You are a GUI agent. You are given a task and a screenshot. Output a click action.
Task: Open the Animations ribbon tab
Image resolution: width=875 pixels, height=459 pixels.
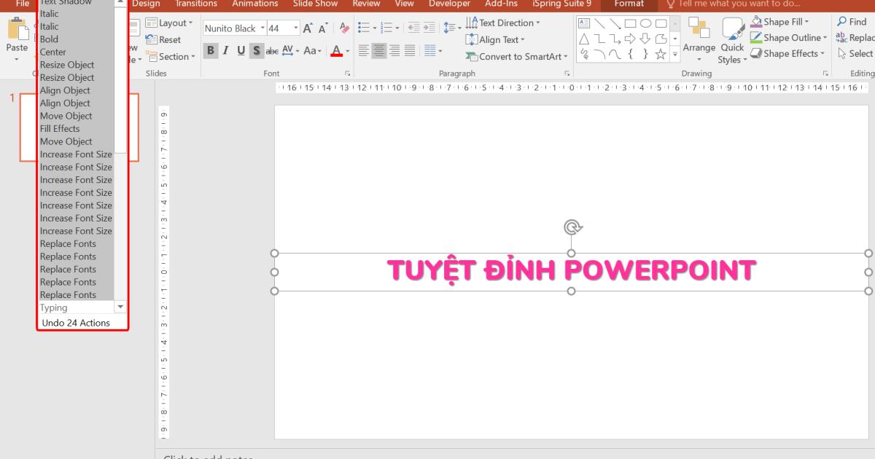pos(254,4)
